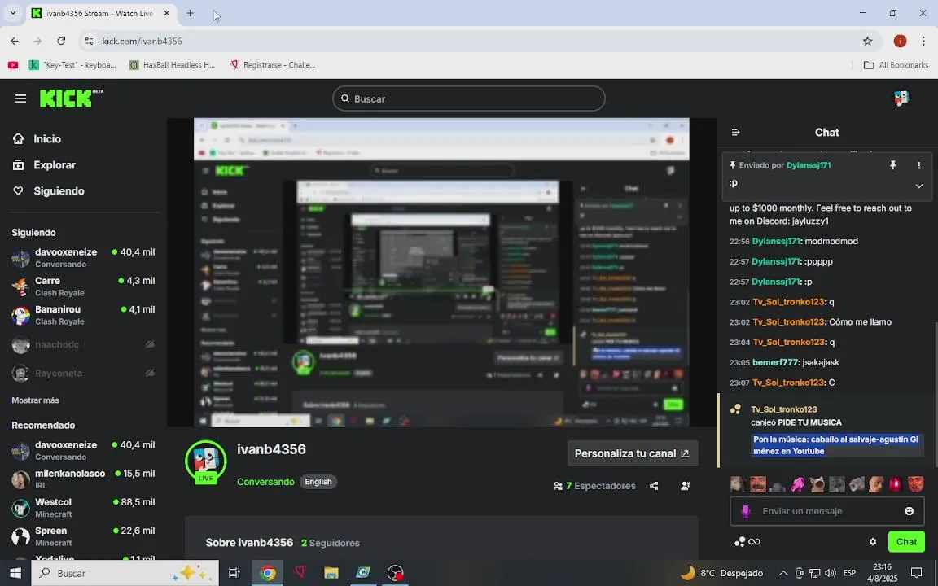Viewport: 938px width, 586px height.
Task: Open the Kick hamburger sidebar menu
Action: coord(21,98)
